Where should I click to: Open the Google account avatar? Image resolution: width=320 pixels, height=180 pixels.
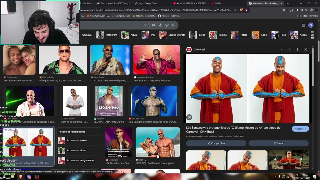[311, 25]
